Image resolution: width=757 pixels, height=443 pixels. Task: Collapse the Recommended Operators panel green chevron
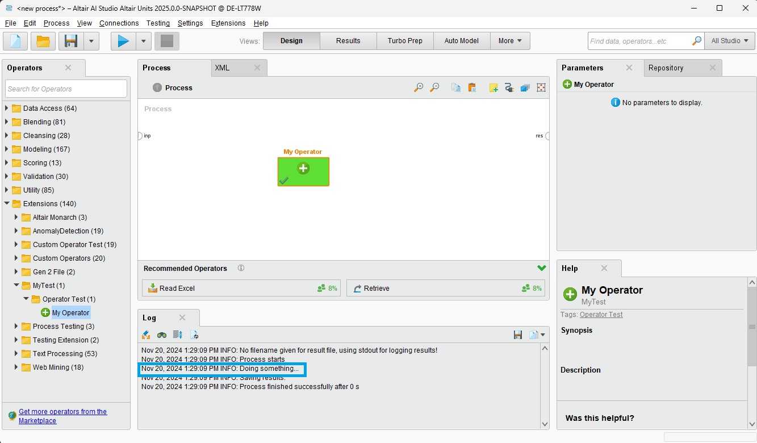541,268
